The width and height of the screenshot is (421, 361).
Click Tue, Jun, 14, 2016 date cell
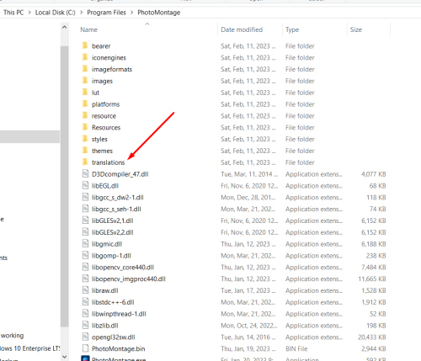(248, 337)
